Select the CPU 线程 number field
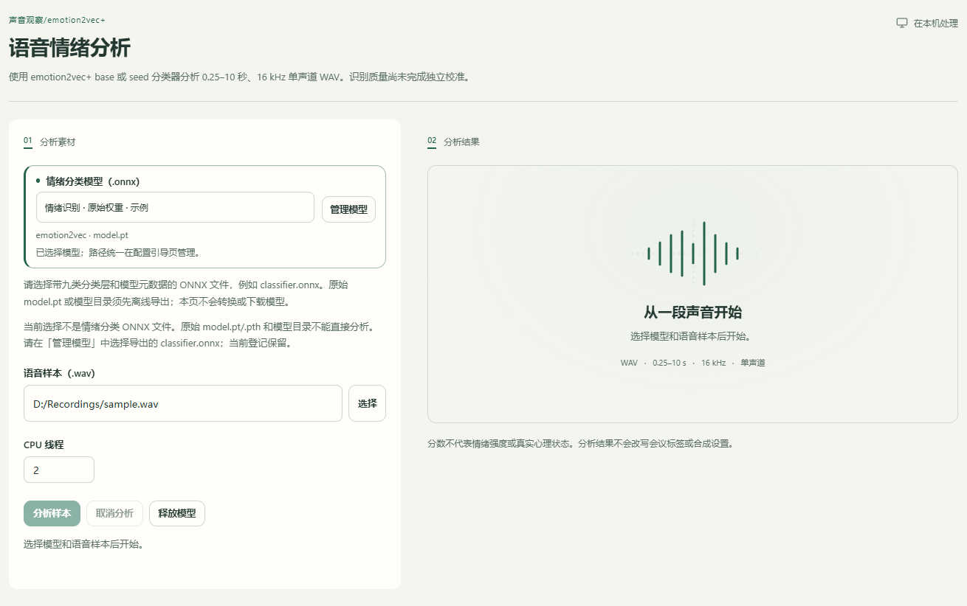This screenshot has height=606, width=967. 59,470
